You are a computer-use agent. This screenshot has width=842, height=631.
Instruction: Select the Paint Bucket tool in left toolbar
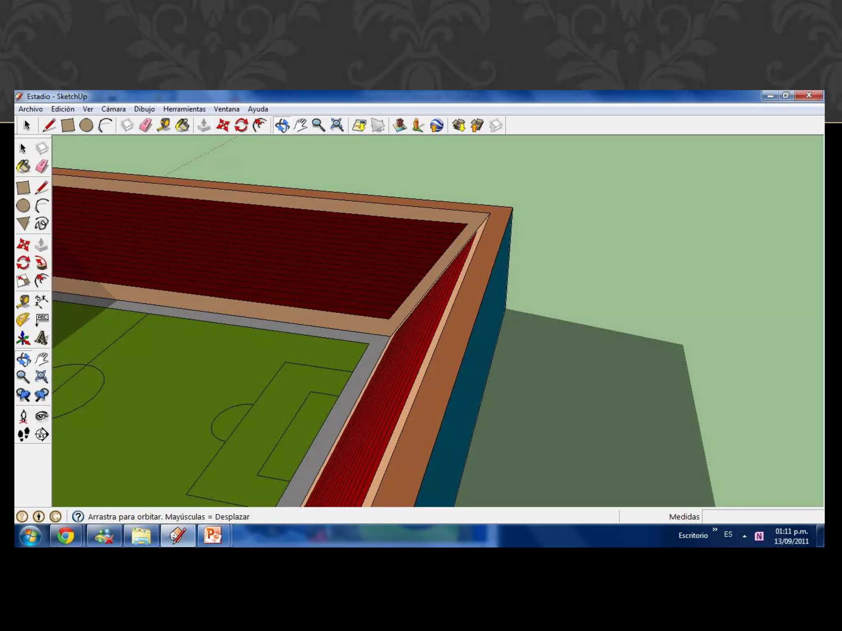pyautogui.click(x=23, y=166)
